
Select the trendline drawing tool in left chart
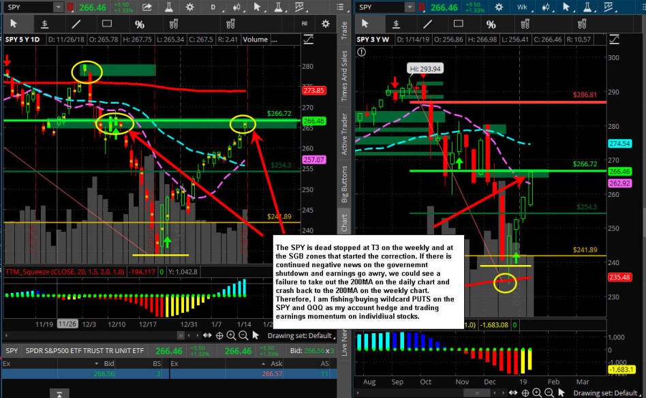[x=76, y=25]
